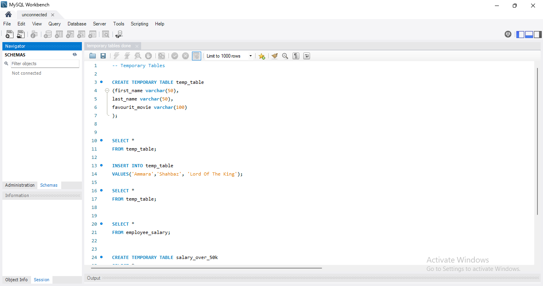Click the Filter objects search field
This screenshot has width=543, height=286.
(x=45, y=64)
